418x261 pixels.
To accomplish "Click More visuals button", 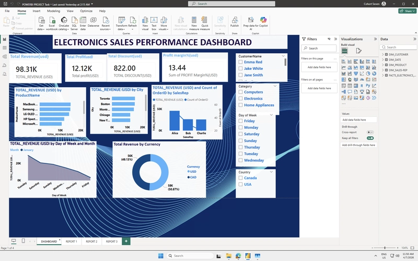I will 164,23.
